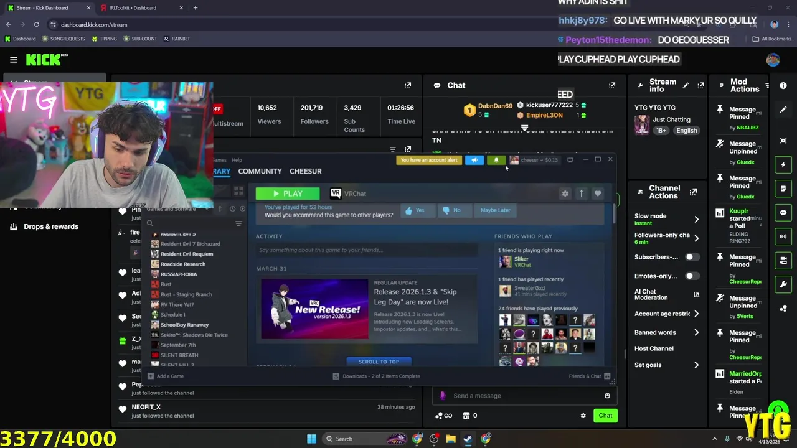
Task: Pop out the stream stats panel
Action: (x=408, y=85)
